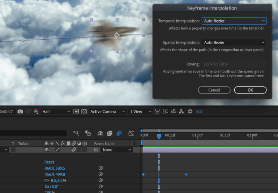
Task: Open the Graph Editor
Action: pyautogui.click(x=131, y=133)
